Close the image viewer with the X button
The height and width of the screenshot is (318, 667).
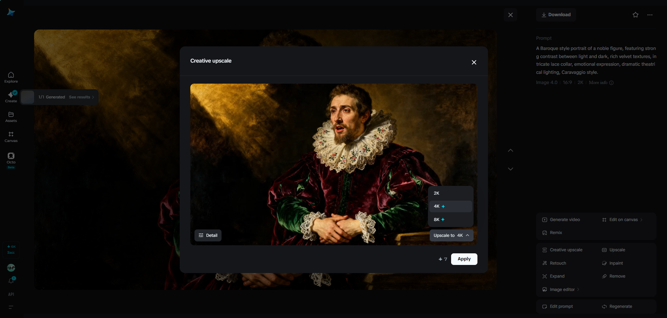(510, 15)
